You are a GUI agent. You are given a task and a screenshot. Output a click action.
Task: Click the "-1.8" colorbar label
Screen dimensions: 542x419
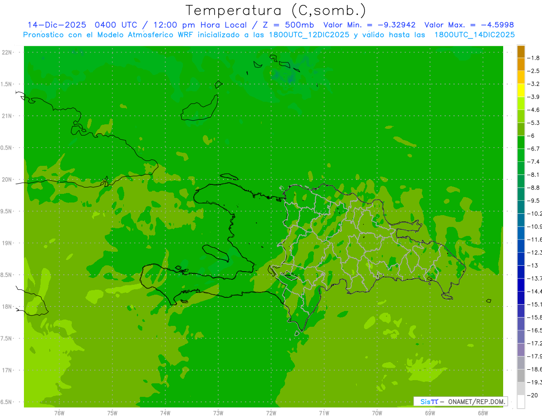pyautogui.click(x=533, y=58)
